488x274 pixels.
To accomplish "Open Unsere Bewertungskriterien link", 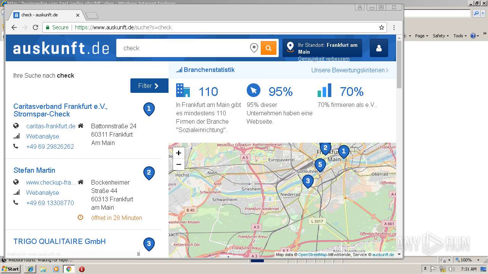I will [x=350, y=70].
